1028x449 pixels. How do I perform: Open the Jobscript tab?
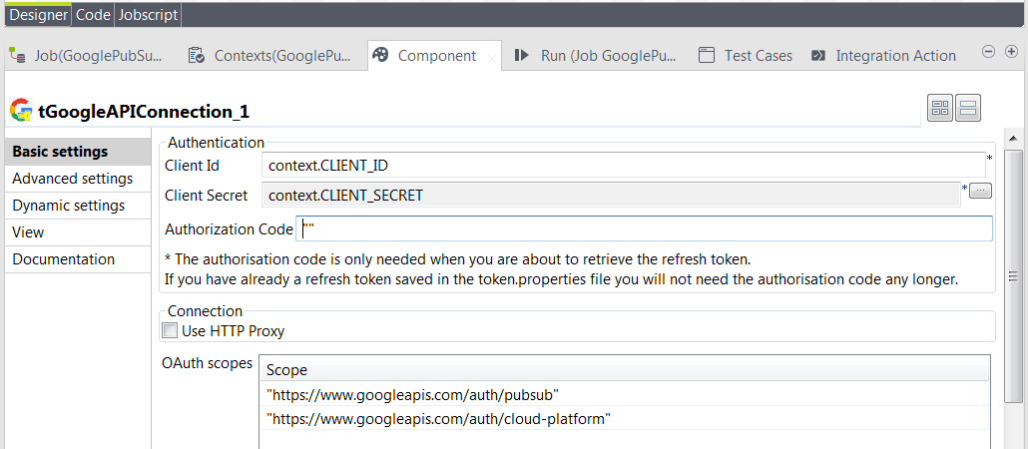(148, 15)
